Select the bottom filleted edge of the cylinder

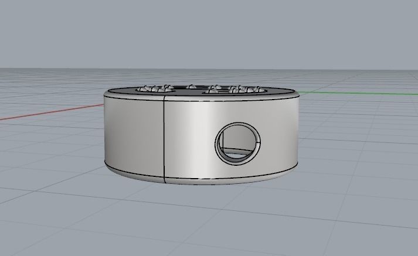coord(200,179)
